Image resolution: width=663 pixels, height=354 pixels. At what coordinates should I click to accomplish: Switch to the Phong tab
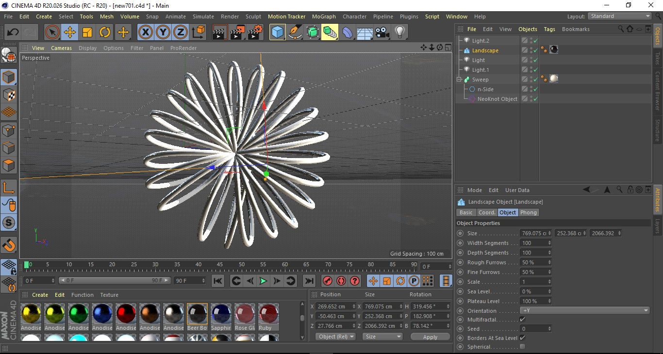pyautogui.click(x=529, y=212)
